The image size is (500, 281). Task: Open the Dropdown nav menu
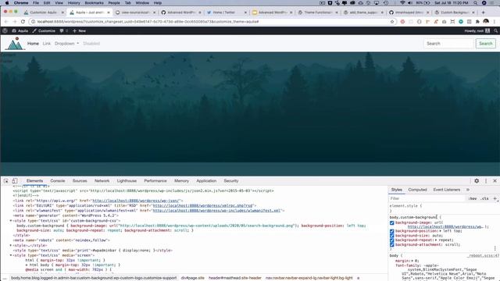pyautogui.click(x=66, y=44)
